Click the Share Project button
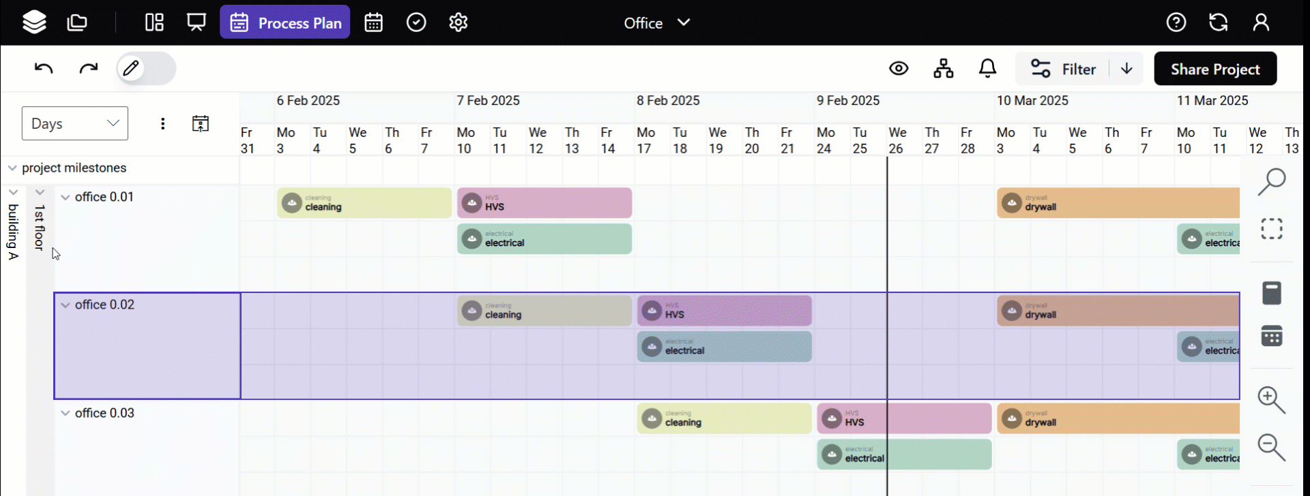The image size is (1310, 496). point(1214,69)
